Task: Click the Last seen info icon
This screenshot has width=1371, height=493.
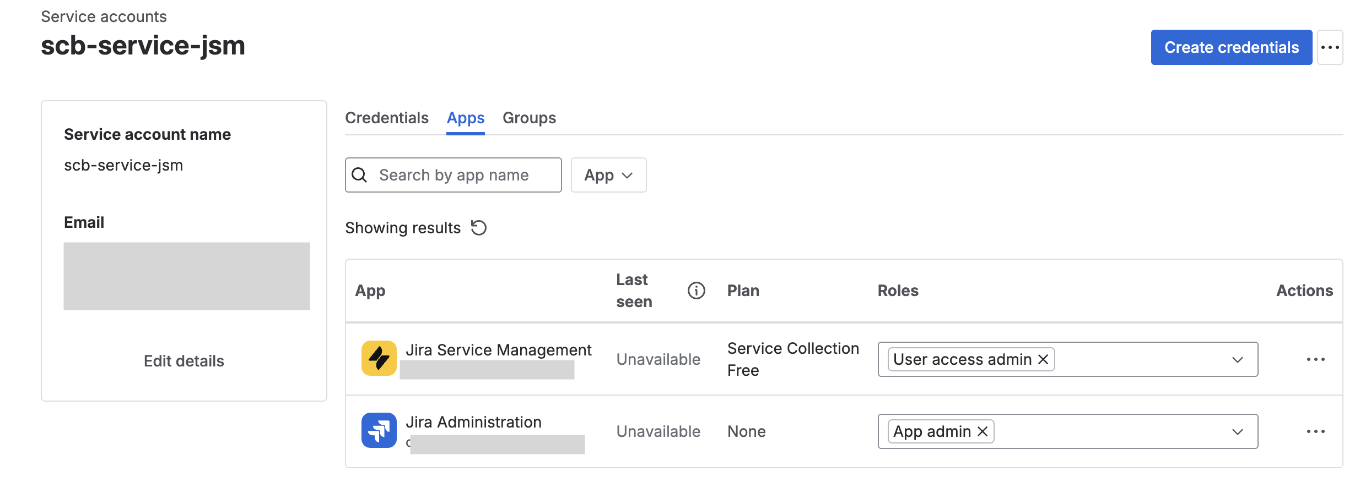Action: point(696,291)
